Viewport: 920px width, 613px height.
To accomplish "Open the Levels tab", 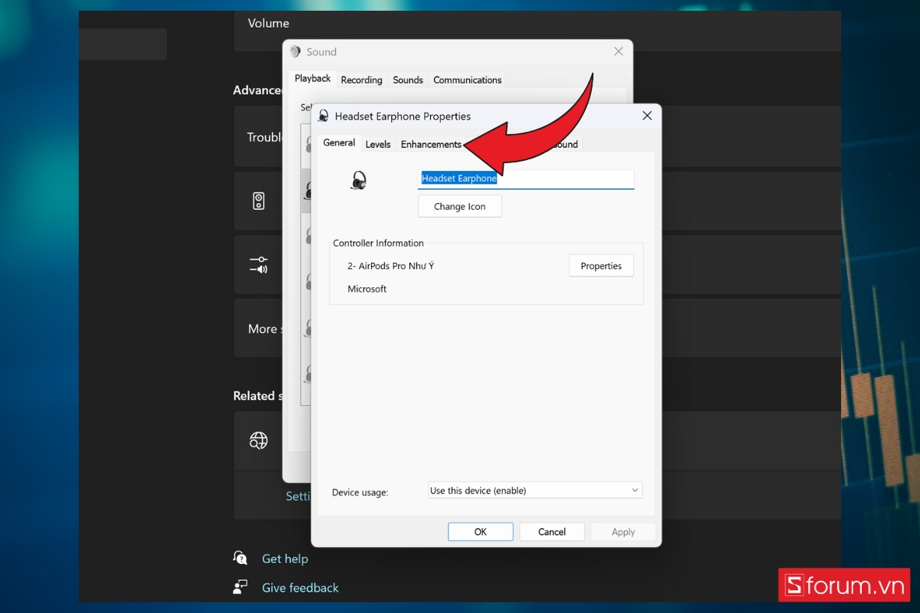I will [378, 143].
